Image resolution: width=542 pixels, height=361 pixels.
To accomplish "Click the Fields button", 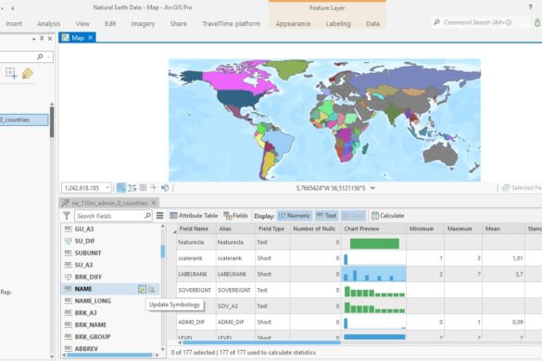I will [x=235, y=216].
